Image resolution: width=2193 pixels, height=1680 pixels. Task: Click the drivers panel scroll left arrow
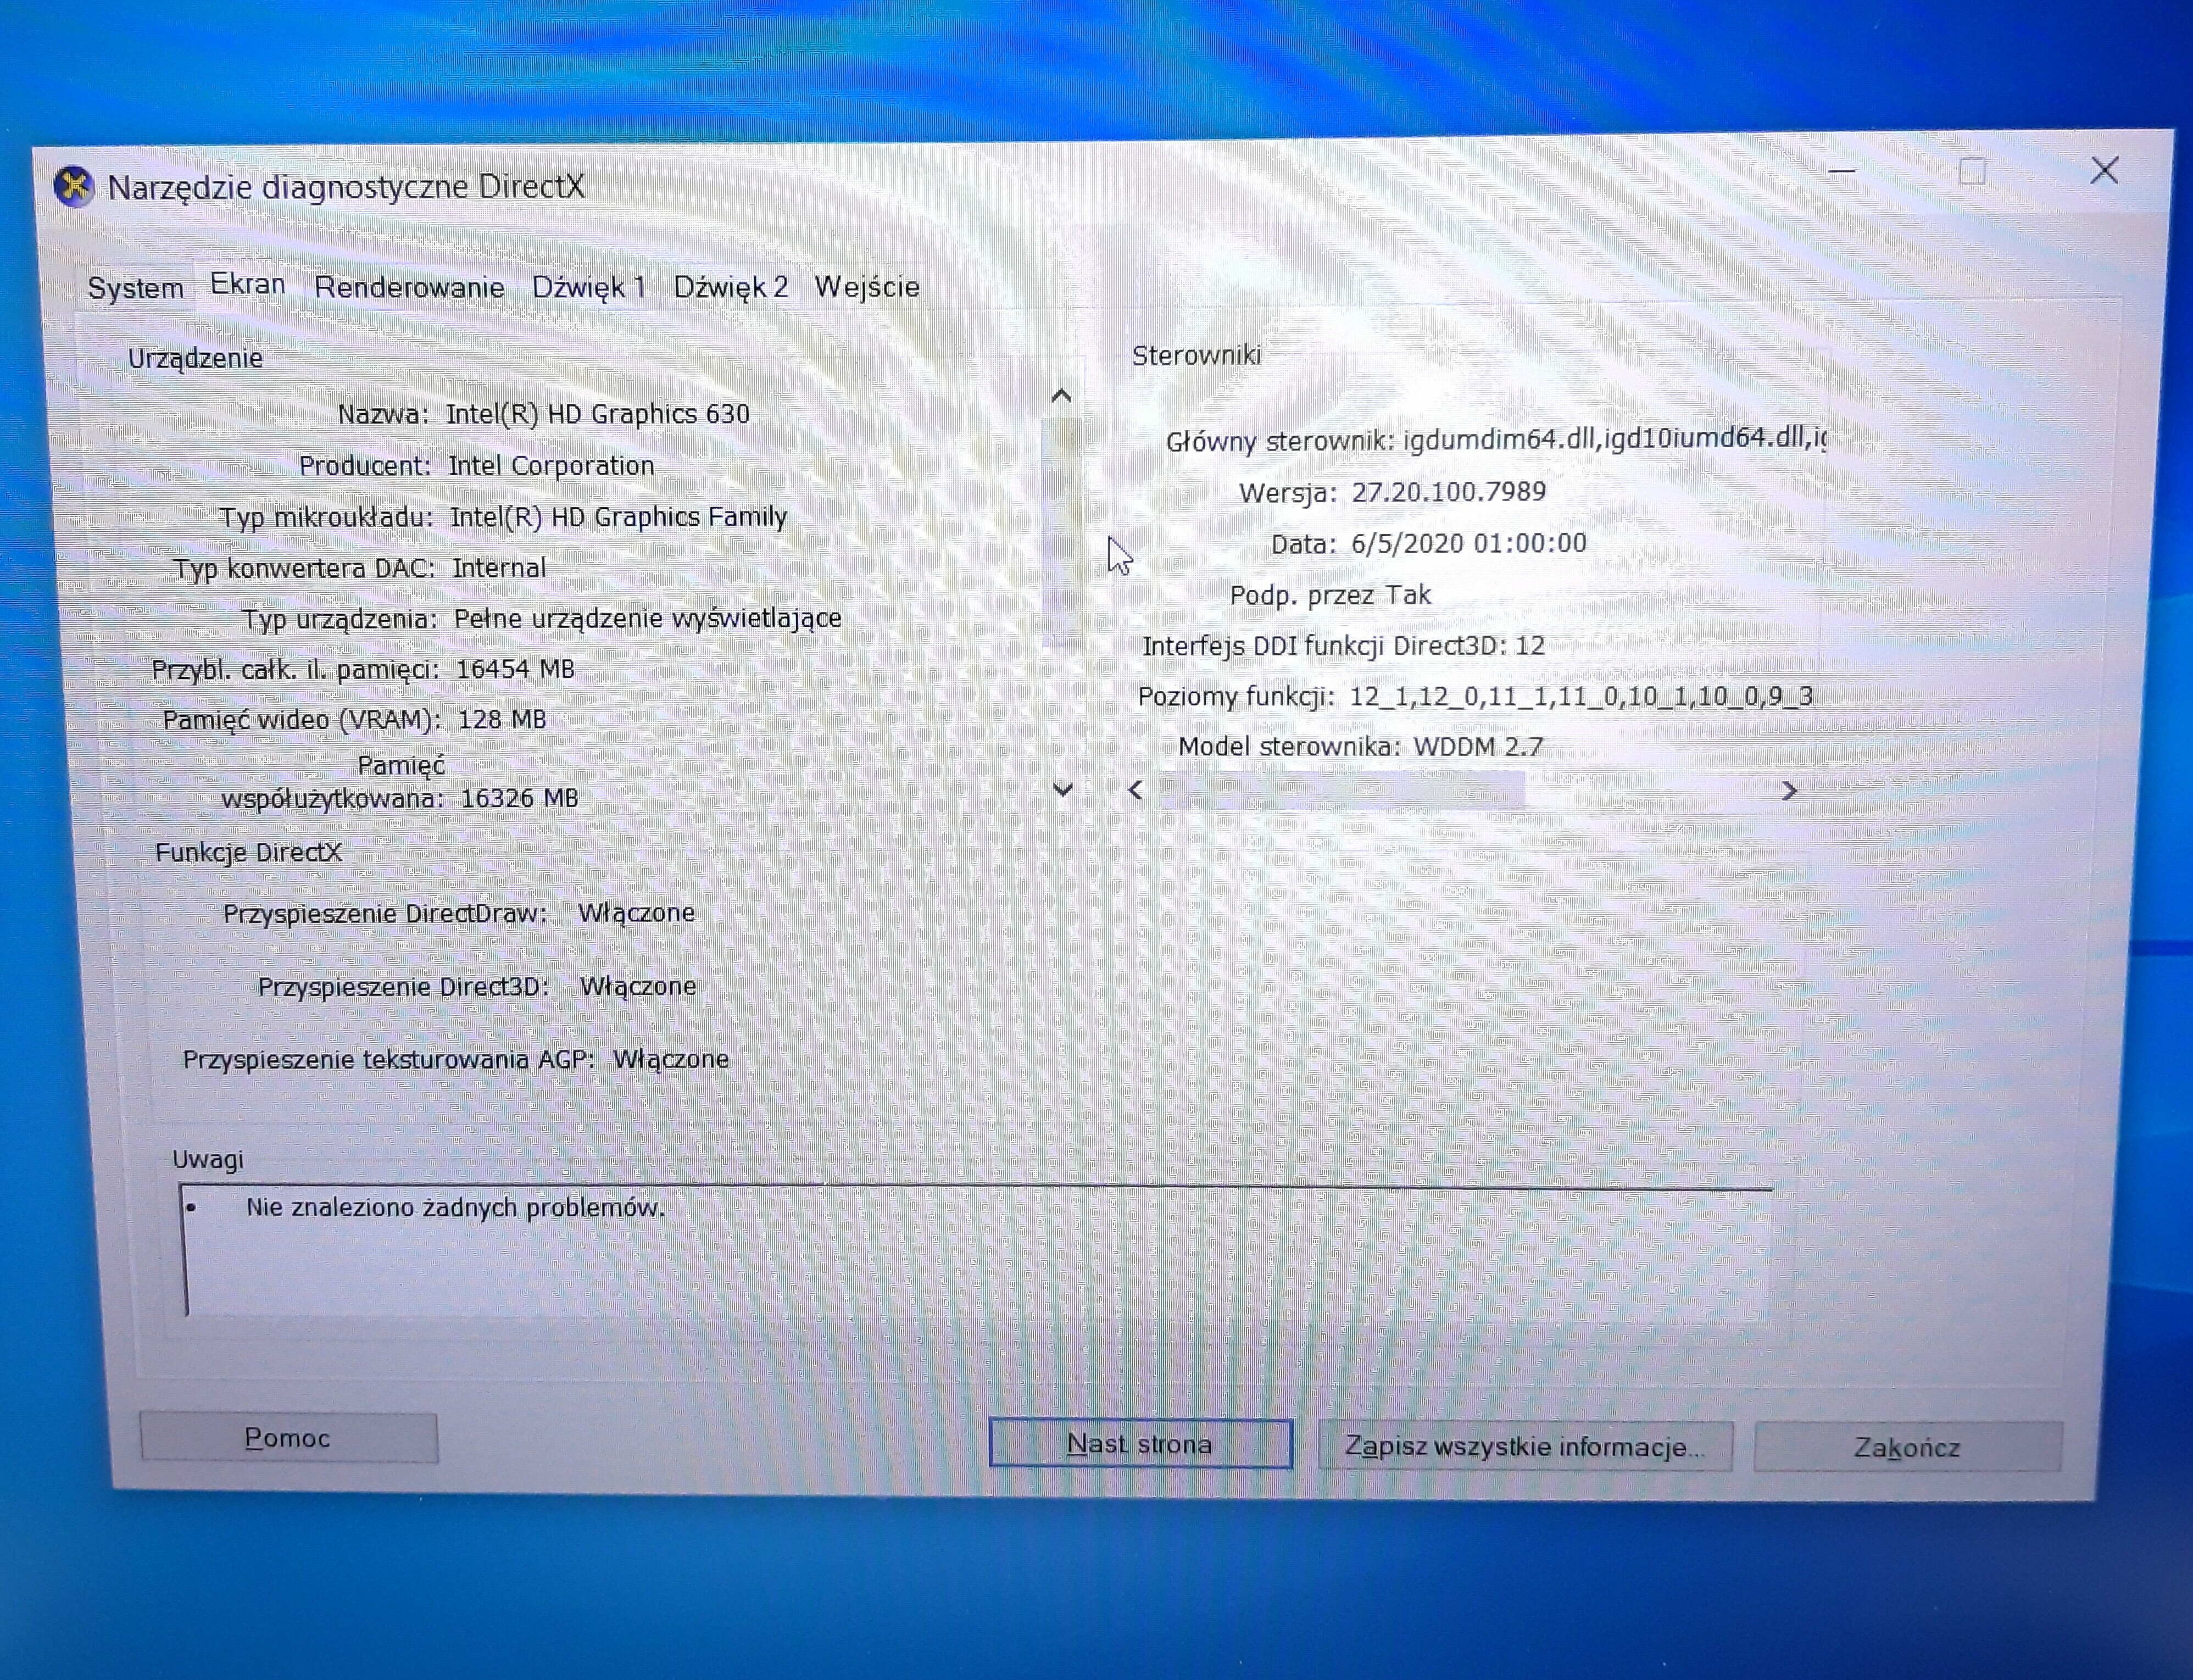1135,790
